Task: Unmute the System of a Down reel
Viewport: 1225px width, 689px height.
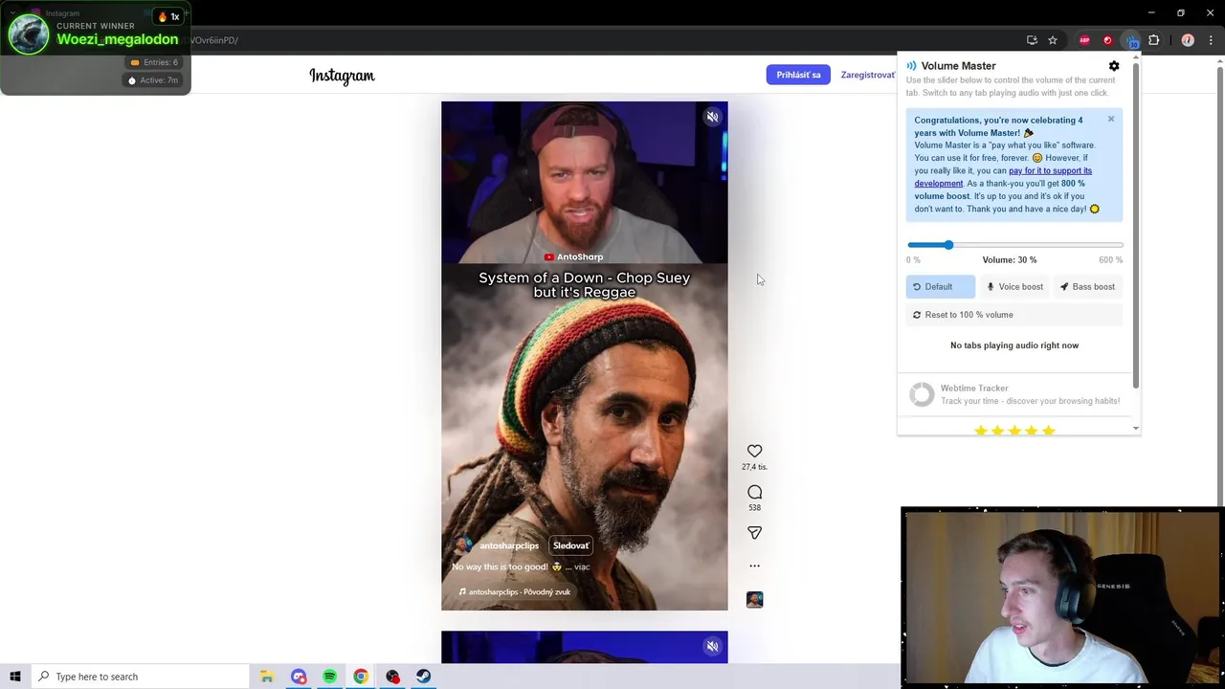Action: pyautogui.click(x=712, y=117)
